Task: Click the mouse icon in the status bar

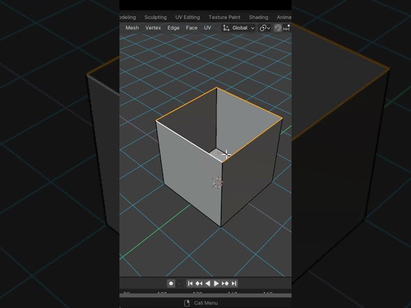Action: (187, 303)
